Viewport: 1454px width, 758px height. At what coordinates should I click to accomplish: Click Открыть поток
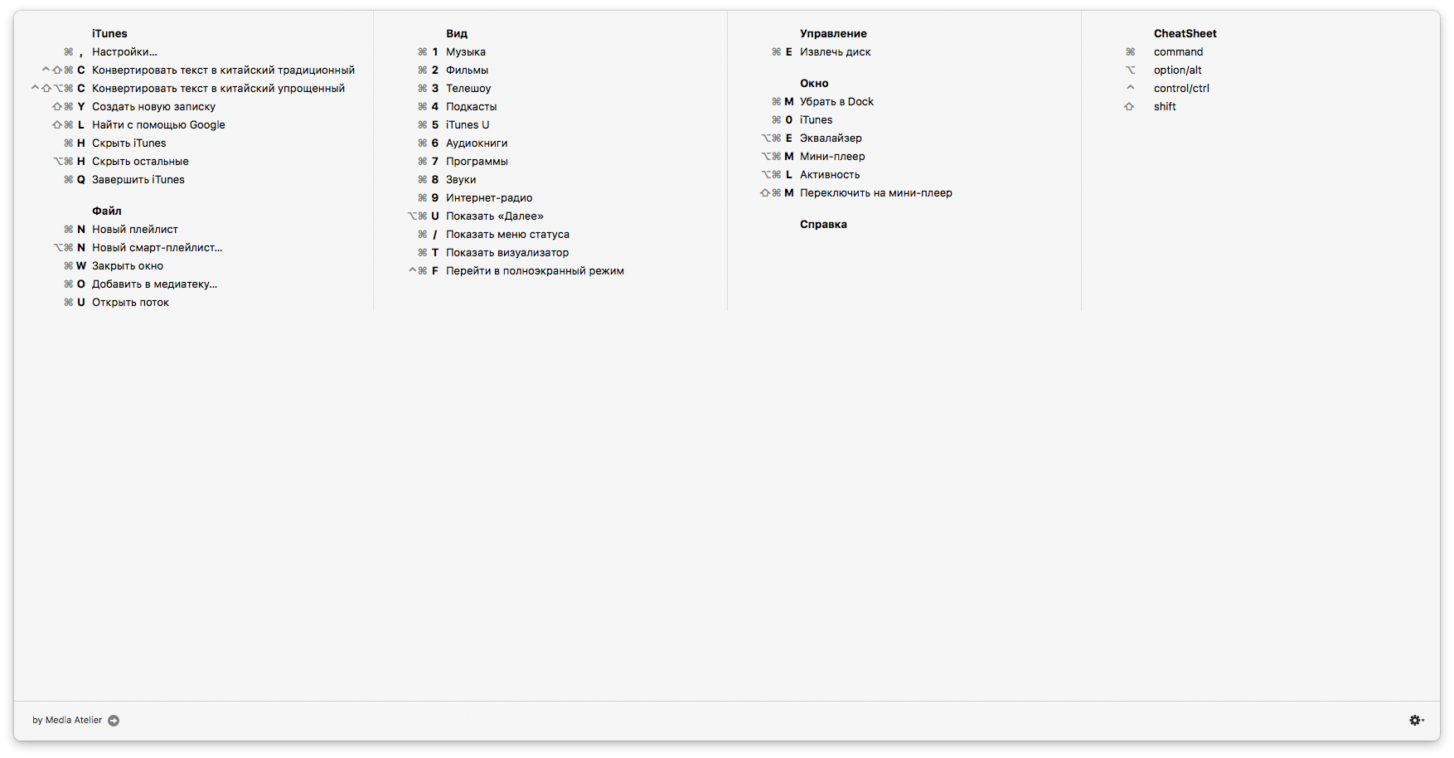pyautogui.click(x=130, y=303)
